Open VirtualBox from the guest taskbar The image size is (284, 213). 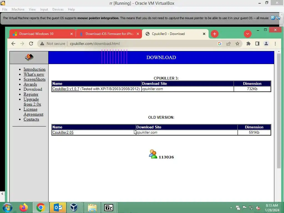click(x=74, y=207)
